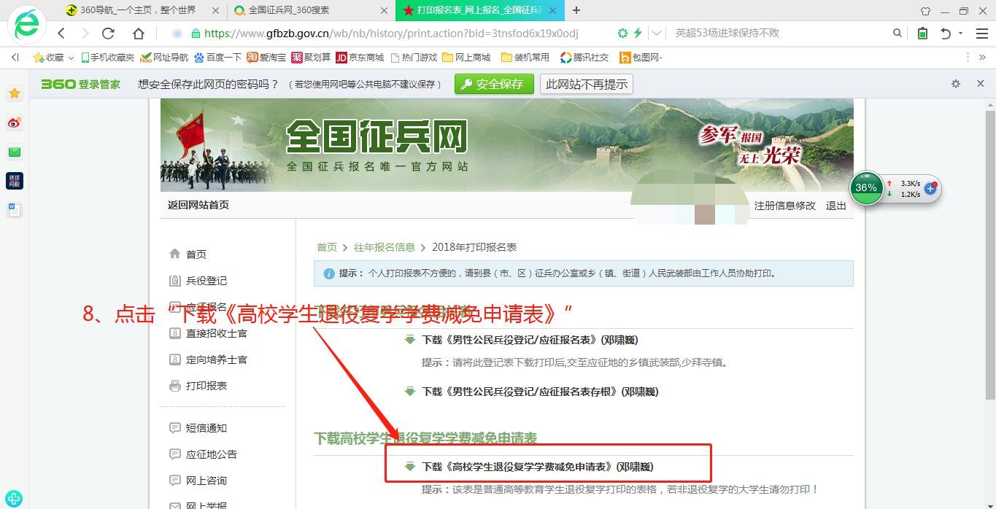The height and width of the screenshot is (509, 996).
Task: Switch to 360导航 tab
Action: [139, 10]
